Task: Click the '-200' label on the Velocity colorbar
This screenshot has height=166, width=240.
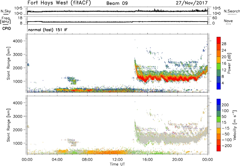Action: (226, 146)
